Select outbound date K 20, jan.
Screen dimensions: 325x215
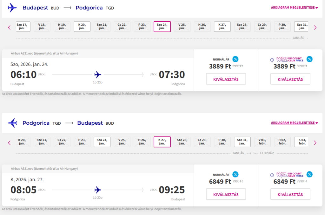coord(82,27)
